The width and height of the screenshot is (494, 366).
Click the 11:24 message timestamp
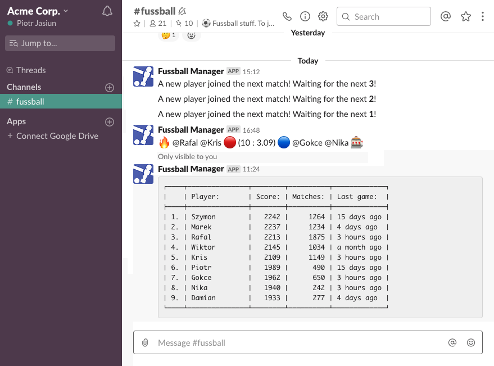pos(251,169)
